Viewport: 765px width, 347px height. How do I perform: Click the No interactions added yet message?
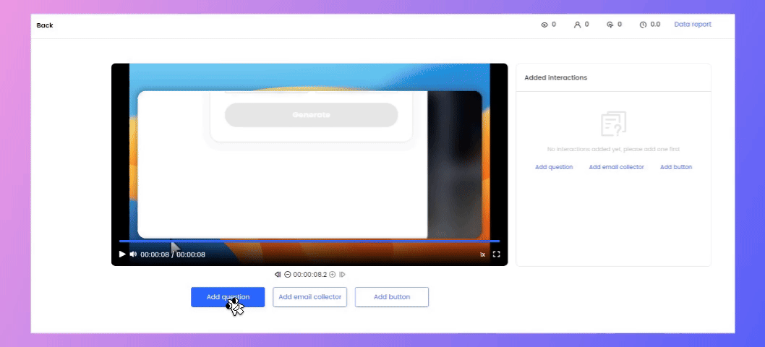[613, 150]
